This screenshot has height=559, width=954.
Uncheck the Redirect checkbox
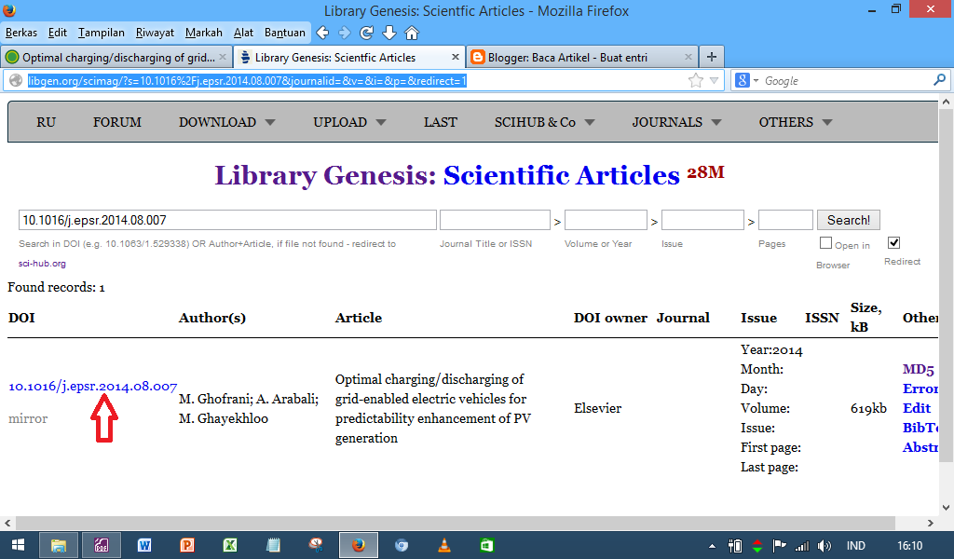pos(893,241)
